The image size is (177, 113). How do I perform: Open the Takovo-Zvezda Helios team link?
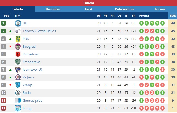click(x=39, y=31)
